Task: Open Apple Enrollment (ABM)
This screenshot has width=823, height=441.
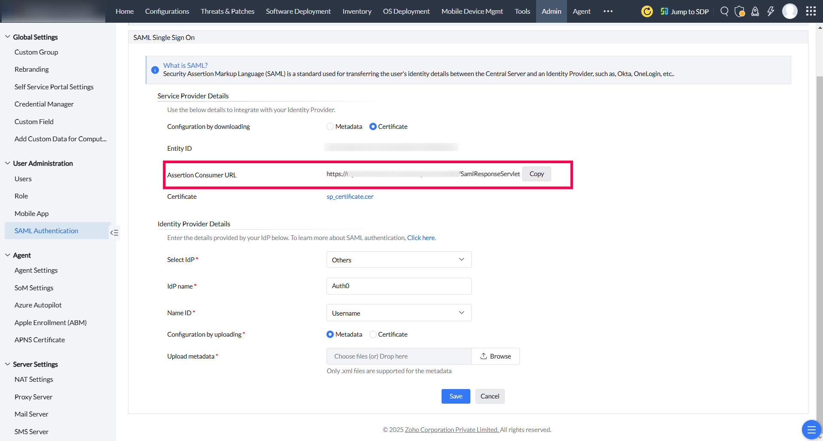Action: point(50,322)
